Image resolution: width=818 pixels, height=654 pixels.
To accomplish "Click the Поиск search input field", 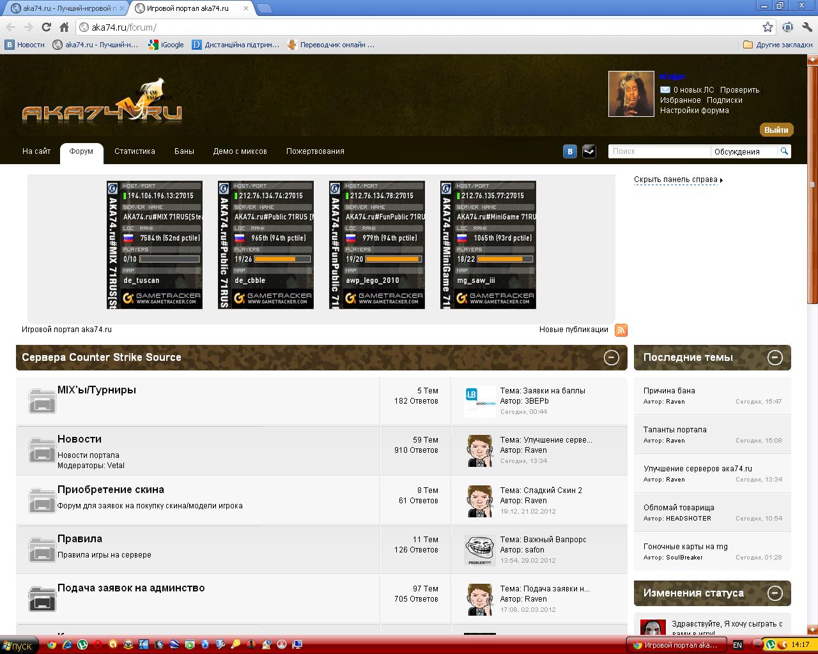I will 659,151.
